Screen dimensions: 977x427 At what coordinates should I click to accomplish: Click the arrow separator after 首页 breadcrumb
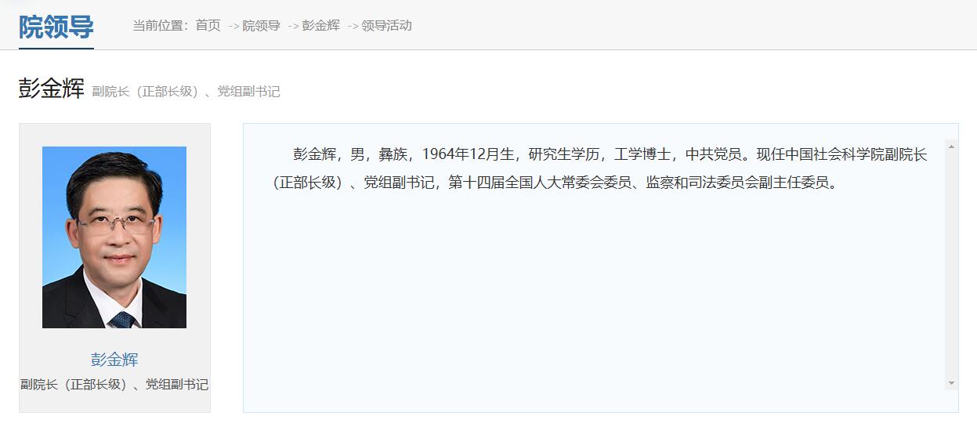(233, 26)
